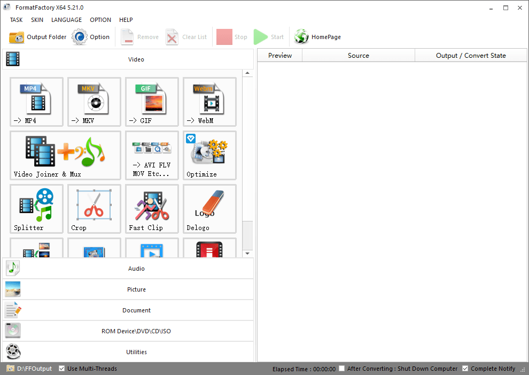Open the WebM converter tile
This screenshot has width=529, height=375.
209,102
